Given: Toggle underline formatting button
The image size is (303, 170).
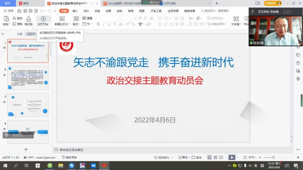Looking at the screenshot, I should (109, 24).
